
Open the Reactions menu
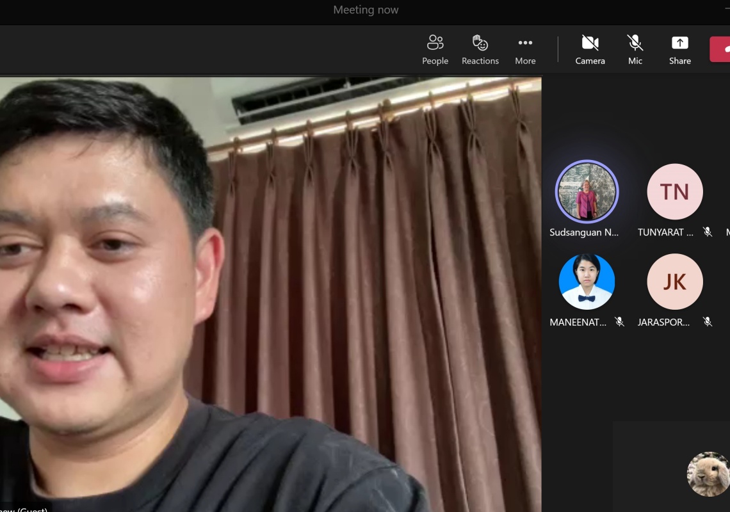(x=480, y=50)
